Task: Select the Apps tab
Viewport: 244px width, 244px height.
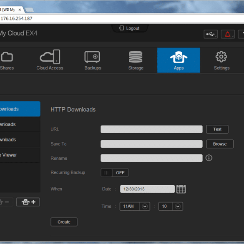Action: (179, 60)
